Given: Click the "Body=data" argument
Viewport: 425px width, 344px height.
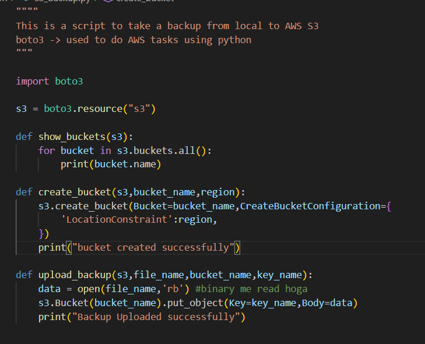Looking at the screenshot, I should (x=327, y=303).
